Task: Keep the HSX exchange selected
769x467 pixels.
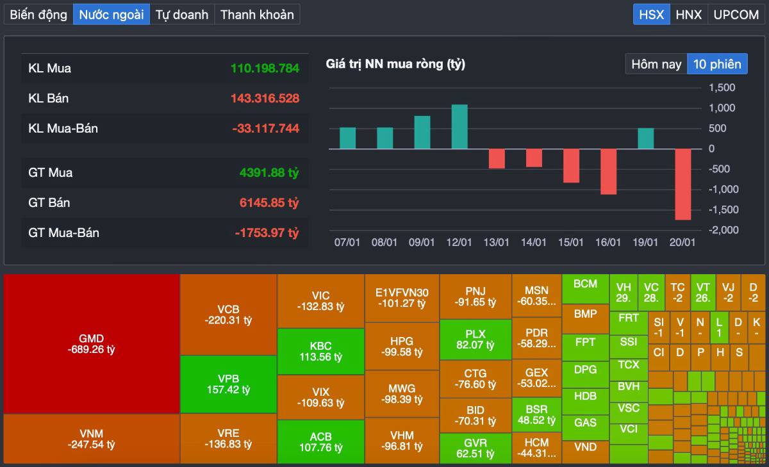Action: [x=651, y=14]
